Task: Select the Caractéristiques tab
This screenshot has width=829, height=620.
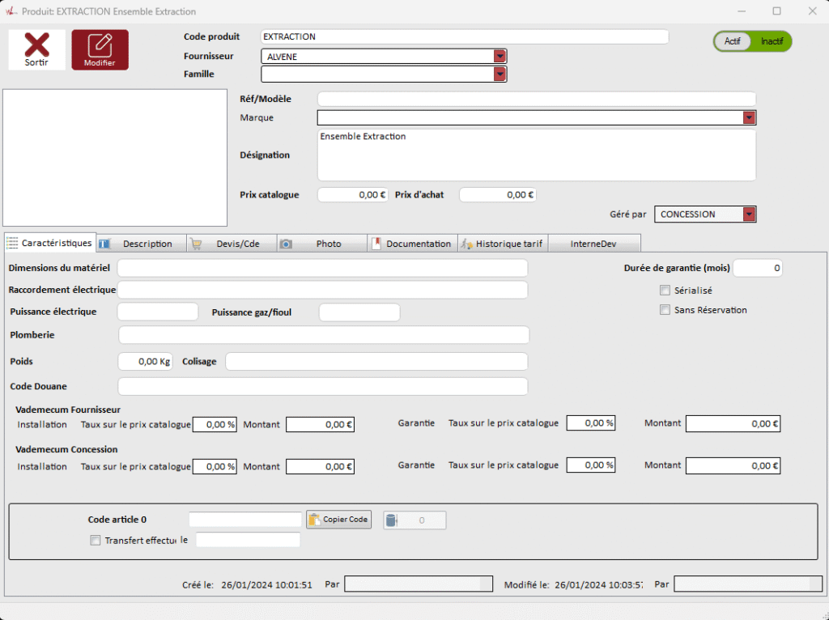Action: [x=49, y=243]
